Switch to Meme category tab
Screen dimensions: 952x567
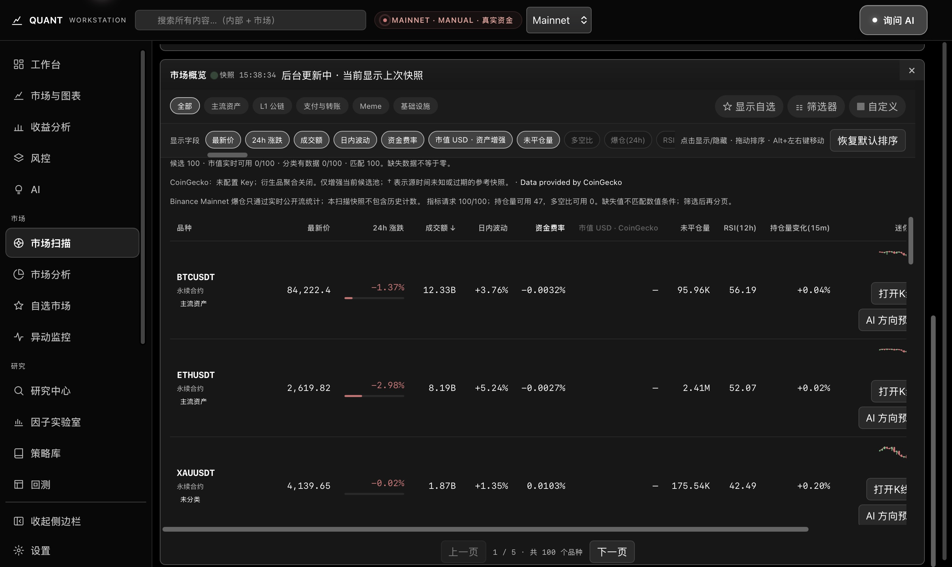pos(371,106)
